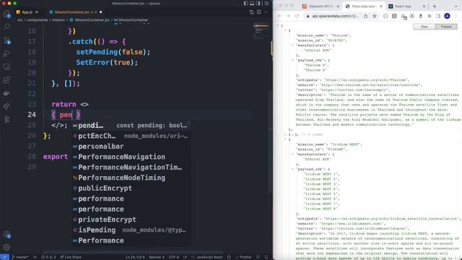
Task: Click the split editor right icon
Action: 258,12
